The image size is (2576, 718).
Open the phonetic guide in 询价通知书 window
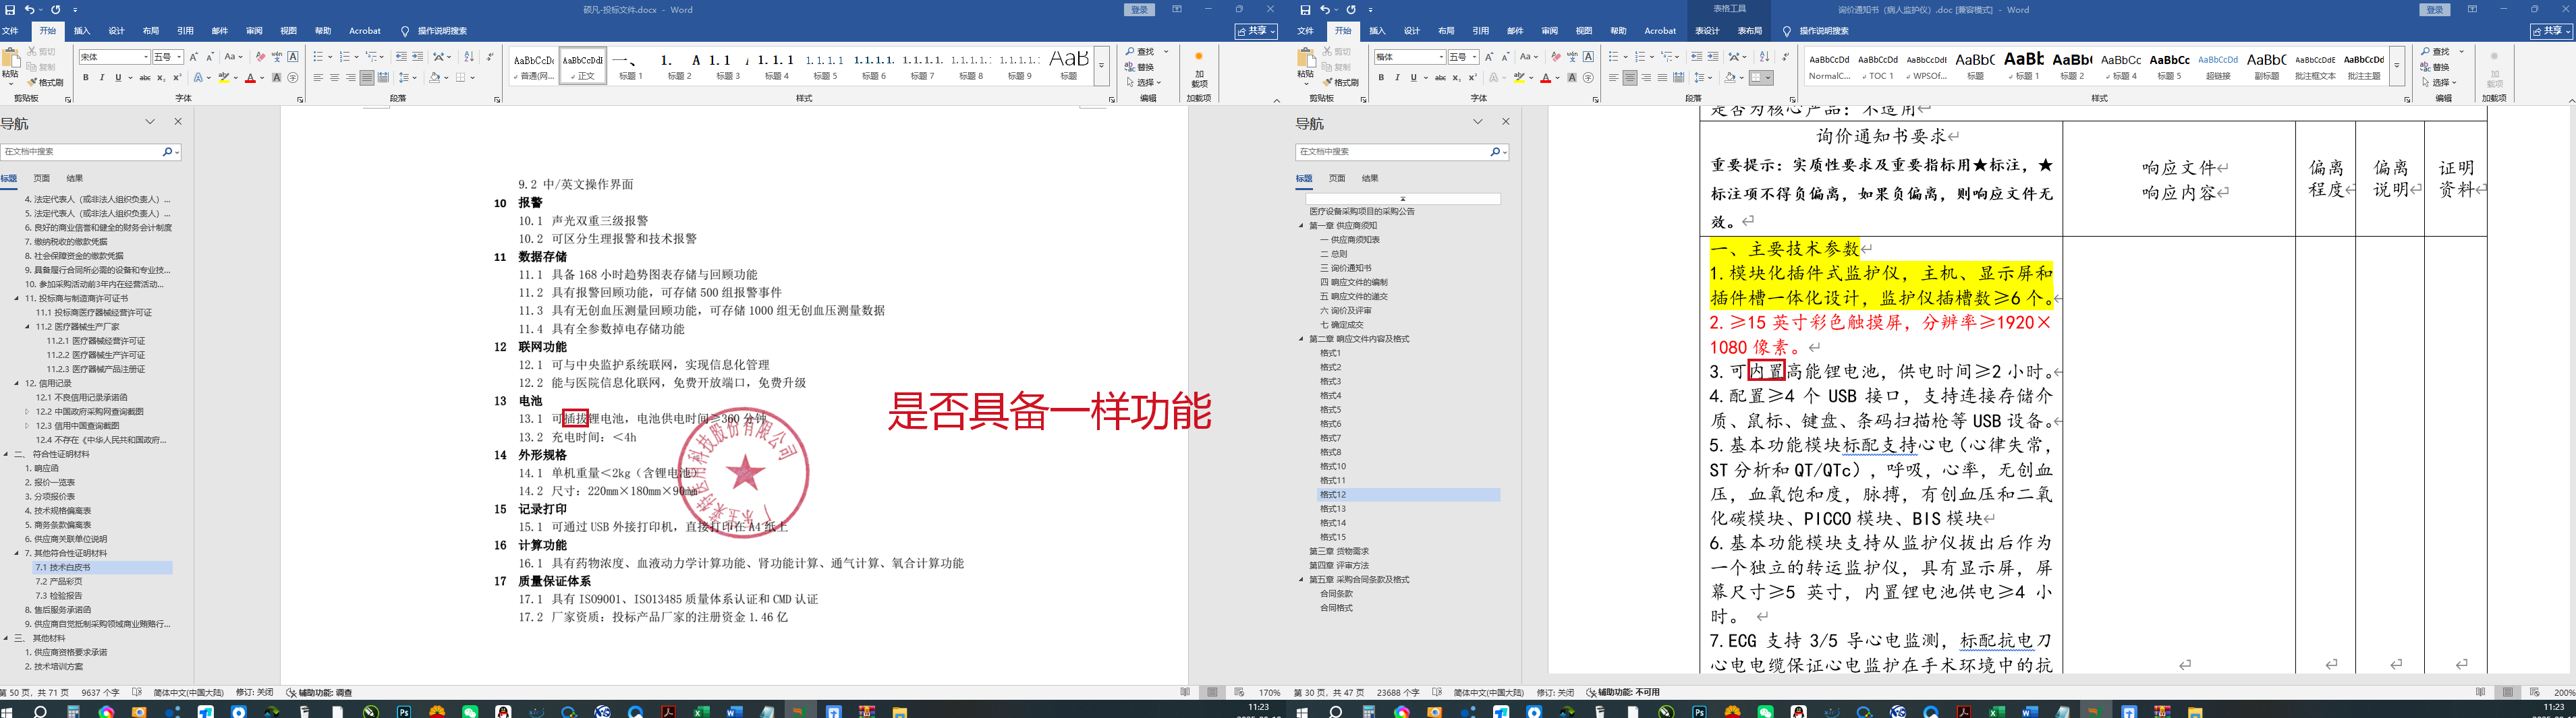tap(1572, 57)
